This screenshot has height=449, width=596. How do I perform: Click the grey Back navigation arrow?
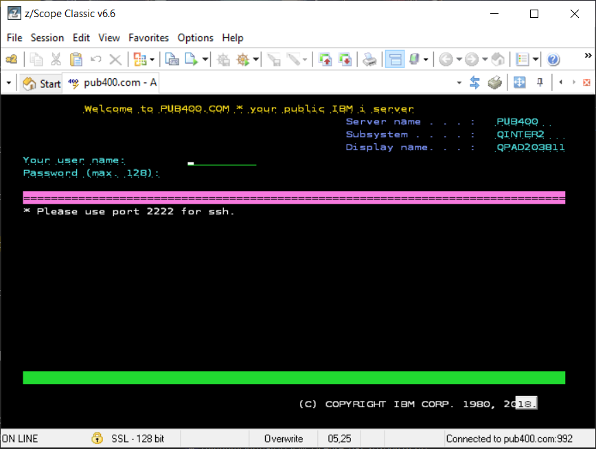pyautogui.click(x=446, y=59)
